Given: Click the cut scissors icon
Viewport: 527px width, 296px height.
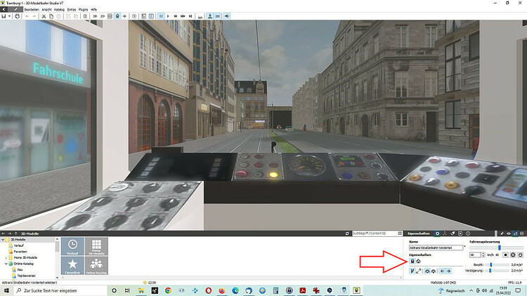Looking at the screenshot, I should point(44,16).
